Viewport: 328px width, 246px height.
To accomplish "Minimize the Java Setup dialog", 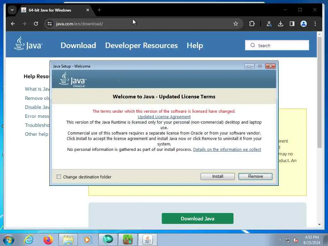I will pyautogui.click(x=249, y=66).
